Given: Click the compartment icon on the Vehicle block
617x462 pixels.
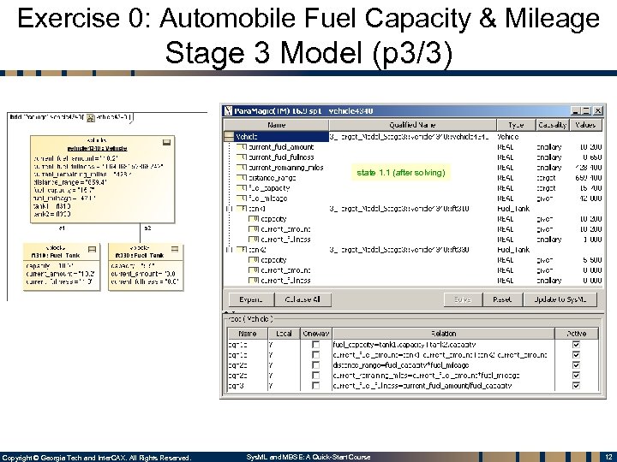Looking at the screenshot, I should pyautogui.click(x=167, y=142).
